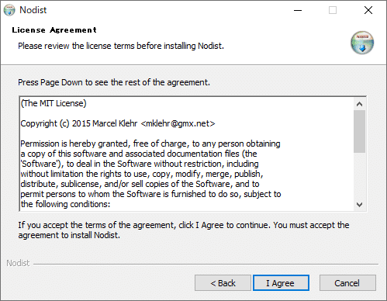This screenshot has height=301, width=387.
Task: Click the empty scrollbar track below the thumb
Action: [359, 176]
